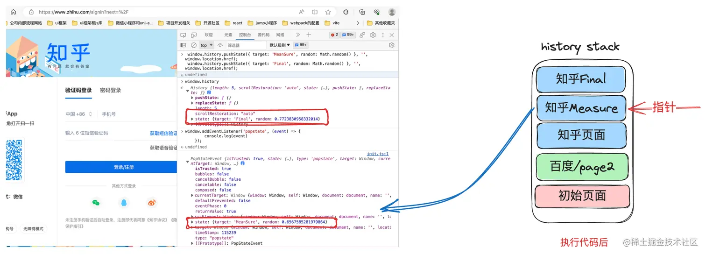Open collections icon in browser toolbar
Viewport: 706px width, 255px height.
coord(362,12)
